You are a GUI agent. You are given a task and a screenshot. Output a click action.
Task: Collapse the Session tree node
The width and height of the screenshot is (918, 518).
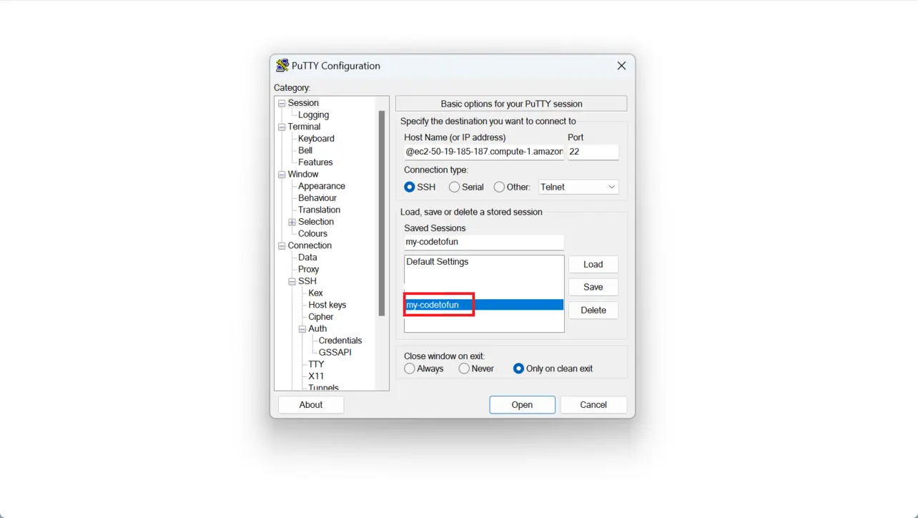click(282, 103)
